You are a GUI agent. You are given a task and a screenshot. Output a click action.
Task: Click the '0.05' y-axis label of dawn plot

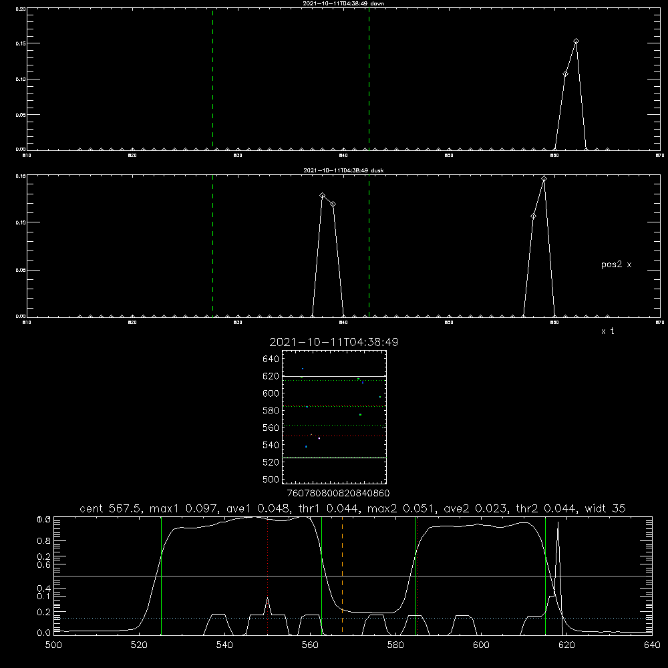pos(21,115)
